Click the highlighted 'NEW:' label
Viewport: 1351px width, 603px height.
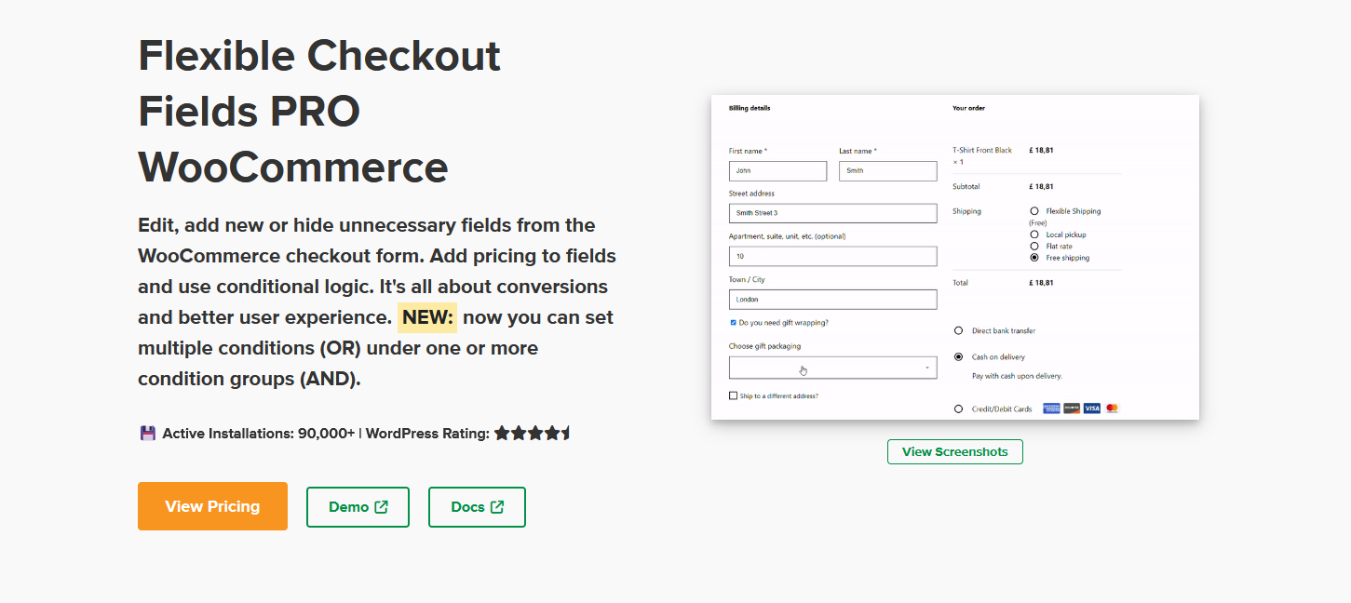click(427, 317)
